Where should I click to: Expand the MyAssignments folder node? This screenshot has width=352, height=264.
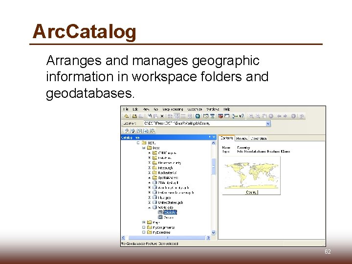coord(144,227)
